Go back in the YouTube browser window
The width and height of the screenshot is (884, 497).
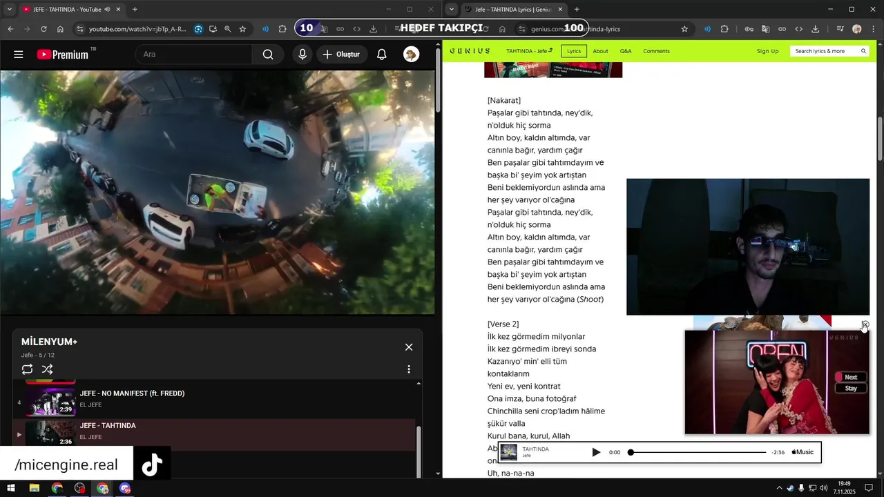10,29
